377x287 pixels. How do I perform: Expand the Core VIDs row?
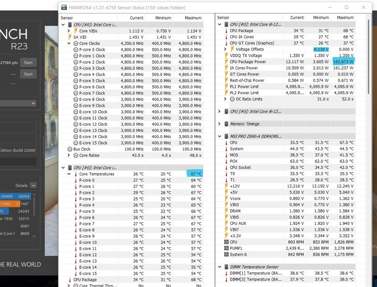click(x=69, y=31)
